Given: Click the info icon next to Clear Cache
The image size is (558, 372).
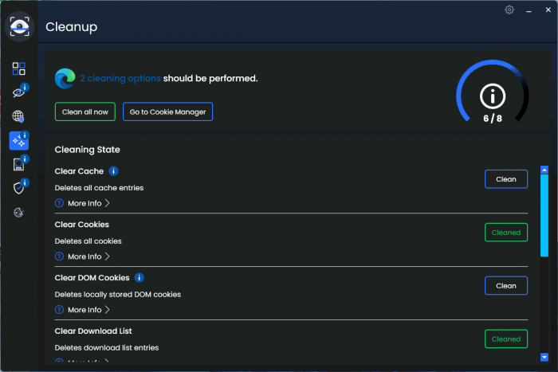Looking at the screenshot, I should tap(113, 171).
